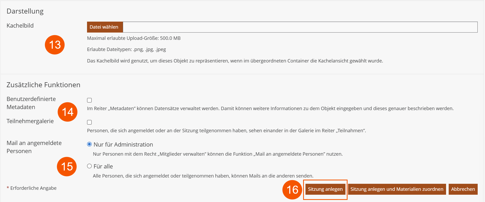The height and width of the screenshot is (202, 485).
Task: Click the "Teilnehmergalerie" label text
Action: point(30,121)
